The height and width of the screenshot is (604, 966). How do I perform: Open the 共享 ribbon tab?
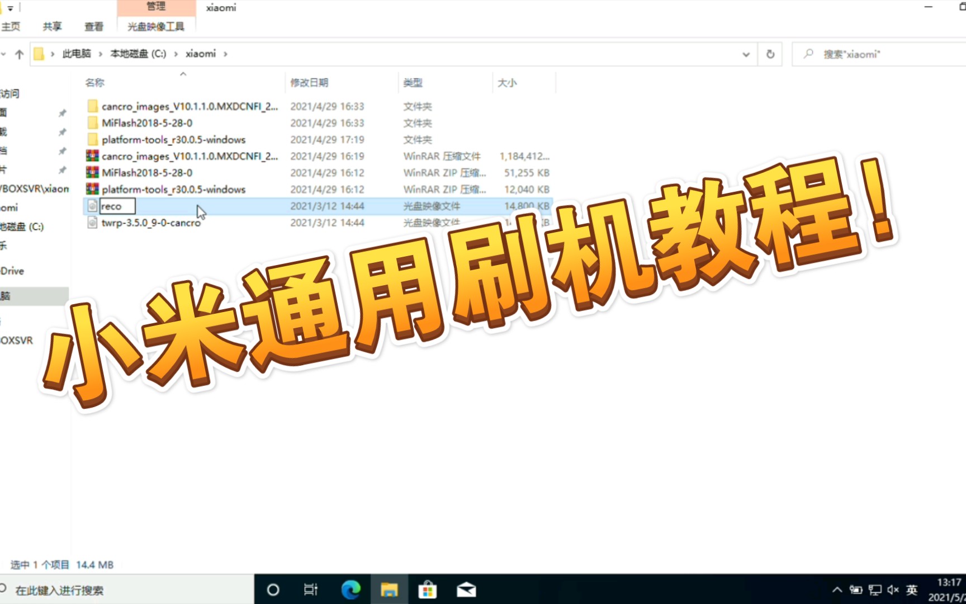[x=53, y=26]
